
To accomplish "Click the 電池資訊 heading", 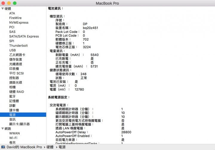I will [x=56, y=8].
